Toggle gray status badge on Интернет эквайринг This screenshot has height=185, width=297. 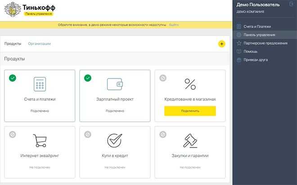(x=13, y=134)
